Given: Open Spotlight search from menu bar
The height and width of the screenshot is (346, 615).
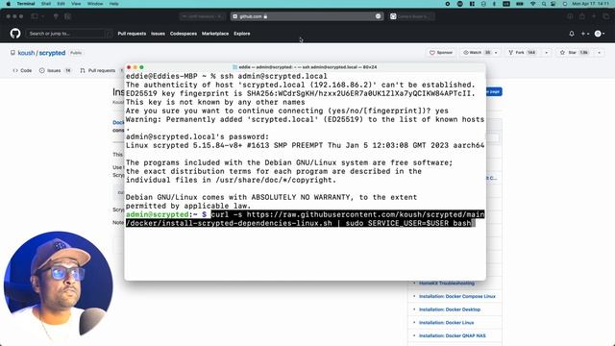Looking at the screenshot, I should (544, 4).
